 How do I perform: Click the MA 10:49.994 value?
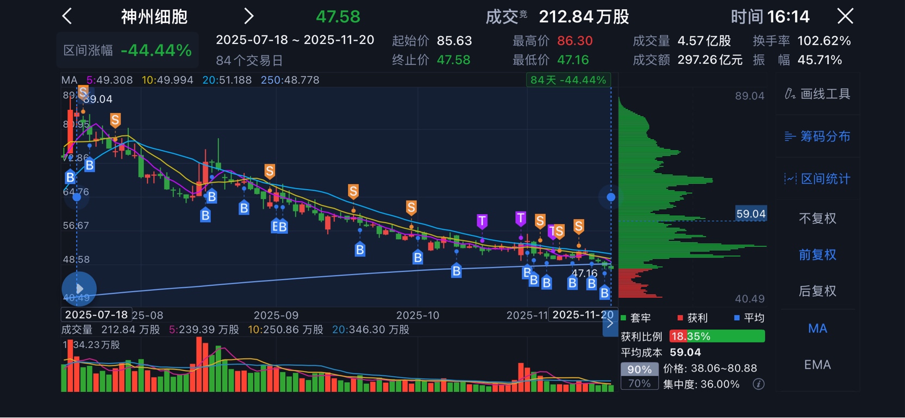167,80
